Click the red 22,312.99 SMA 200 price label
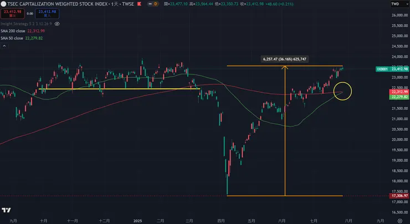The width and height of the screenshot is (410, 224). tap(399, 92)
